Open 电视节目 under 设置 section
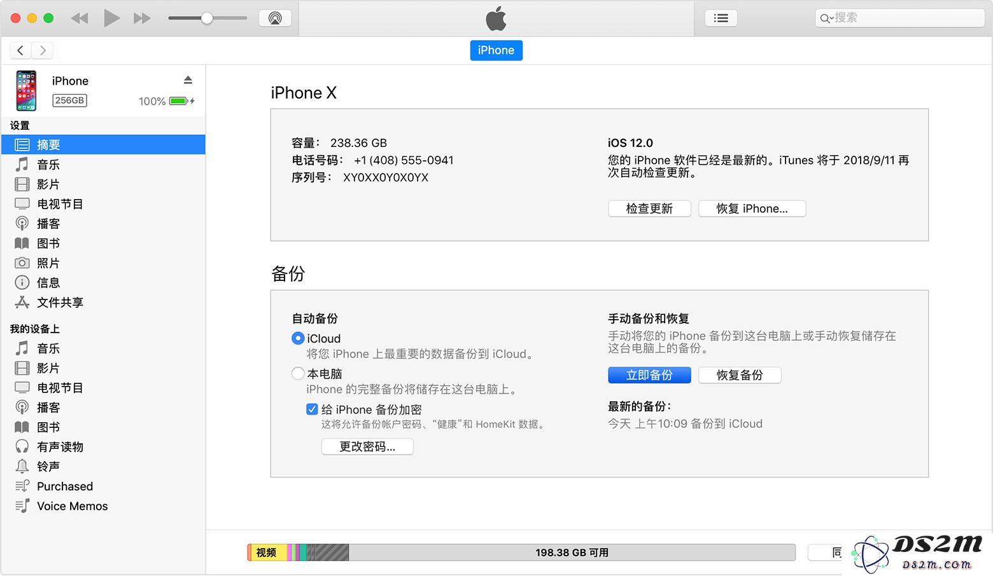The height and width of the screenshot is (576, 993). (x=103, y=204)
